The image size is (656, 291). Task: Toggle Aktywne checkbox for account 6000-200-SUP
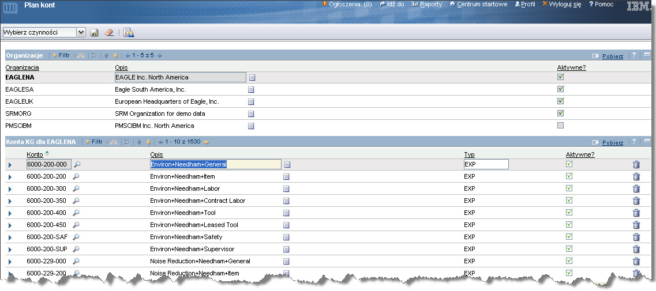click(569, 248)
